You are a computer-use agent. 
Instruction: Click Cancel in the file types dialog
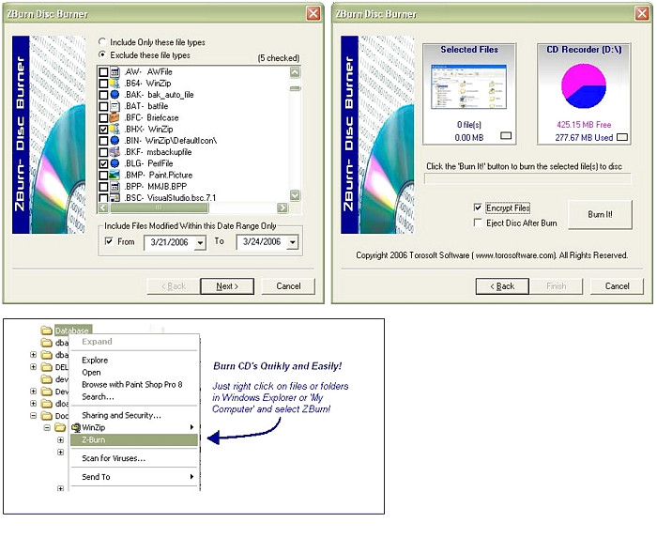288,286
